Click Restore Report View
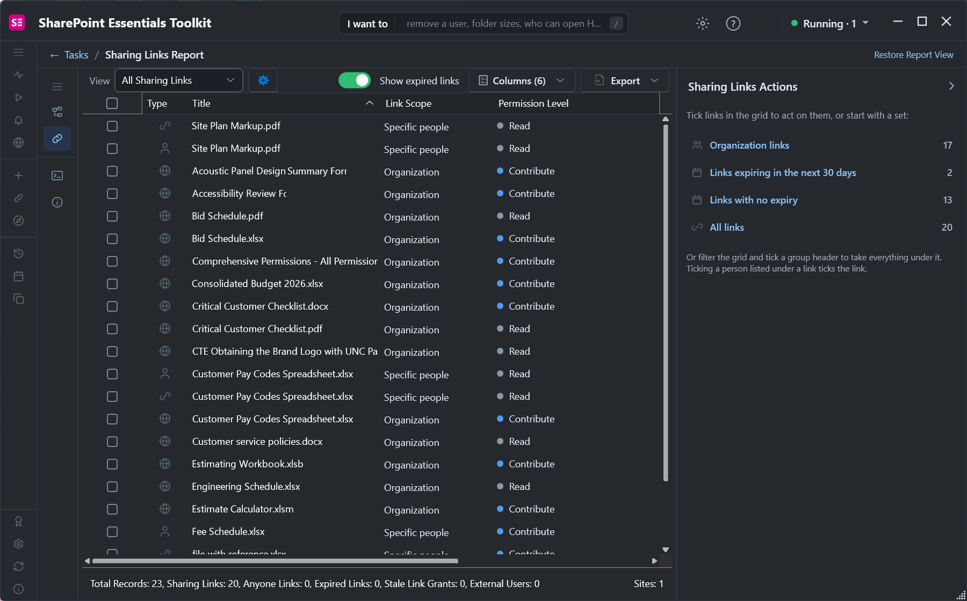The width and height of the screenshot is (967, 601). [913, 55]
